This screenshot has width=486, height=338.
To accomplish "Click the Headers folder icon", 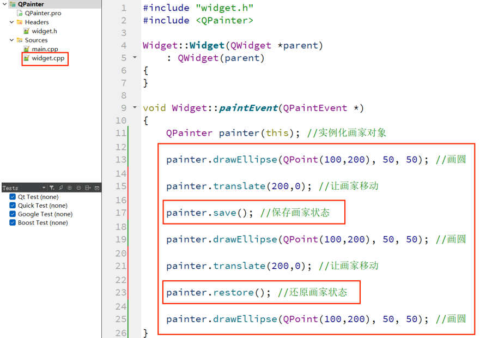I will coord(20,22).
